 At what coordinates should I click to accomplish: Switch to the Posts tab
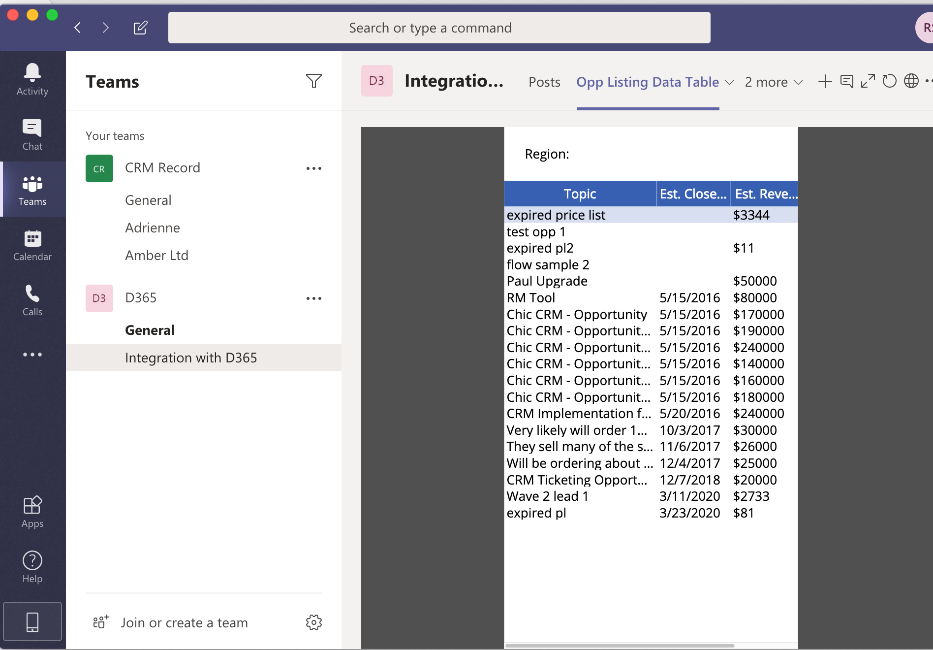click(x=544, y=82)
